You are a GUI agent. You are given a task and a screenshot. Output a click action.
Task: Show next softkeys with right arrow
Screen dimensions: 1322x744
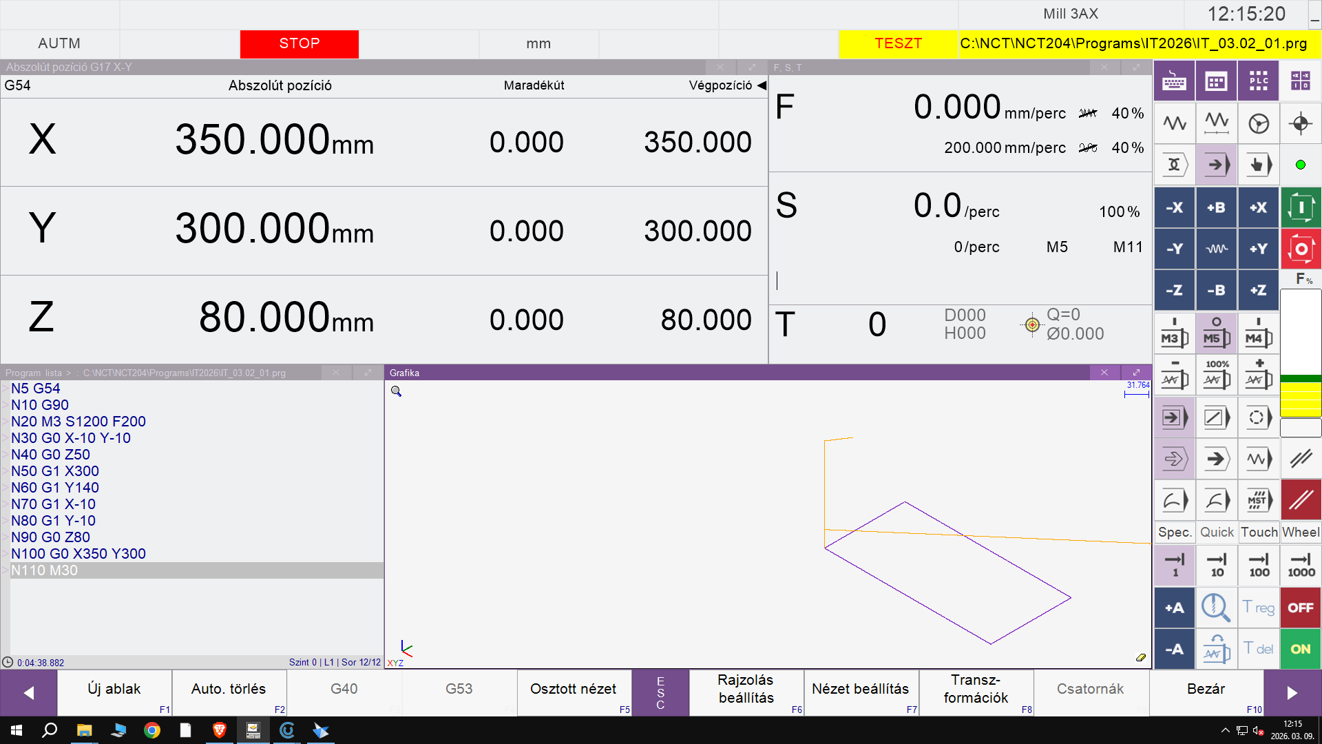[x=1292, y=692]
